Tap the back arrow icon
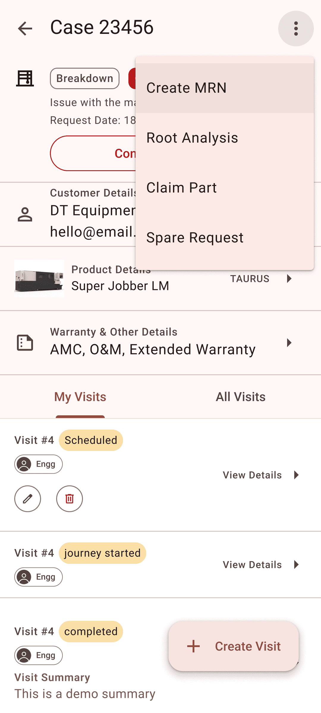321x713 pixels. [x=25, y=29]
